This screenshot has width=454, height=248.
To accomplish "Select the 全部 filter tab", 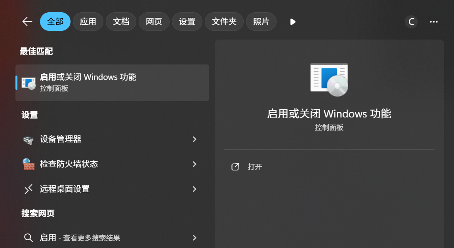I will click(55, 22).
